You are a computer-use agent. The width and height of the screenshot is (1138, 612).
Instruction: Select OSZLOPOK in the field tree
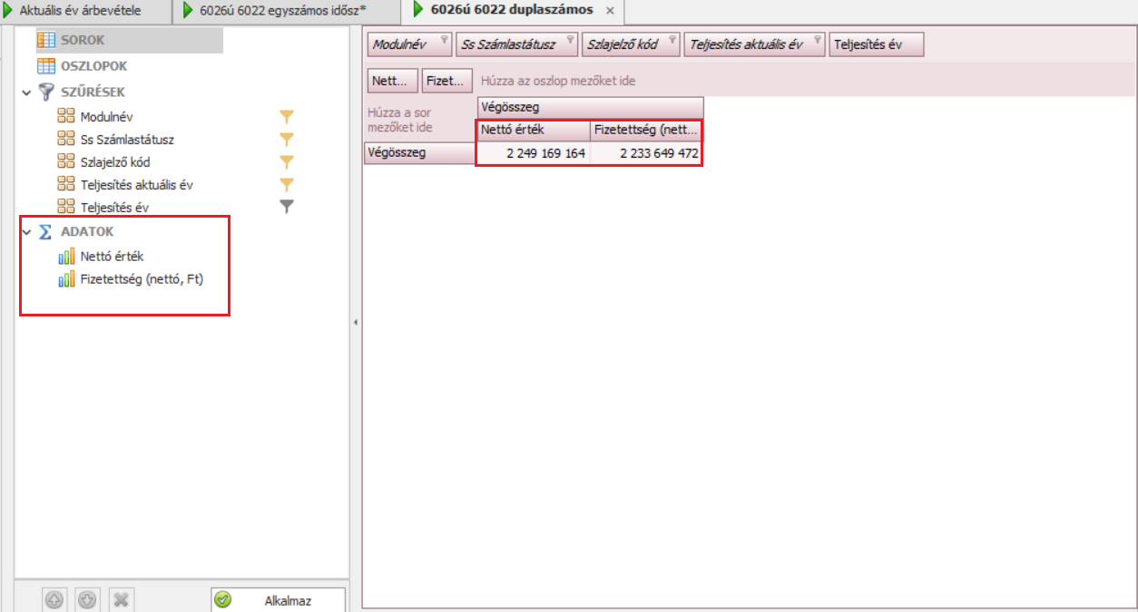point(93,66)
